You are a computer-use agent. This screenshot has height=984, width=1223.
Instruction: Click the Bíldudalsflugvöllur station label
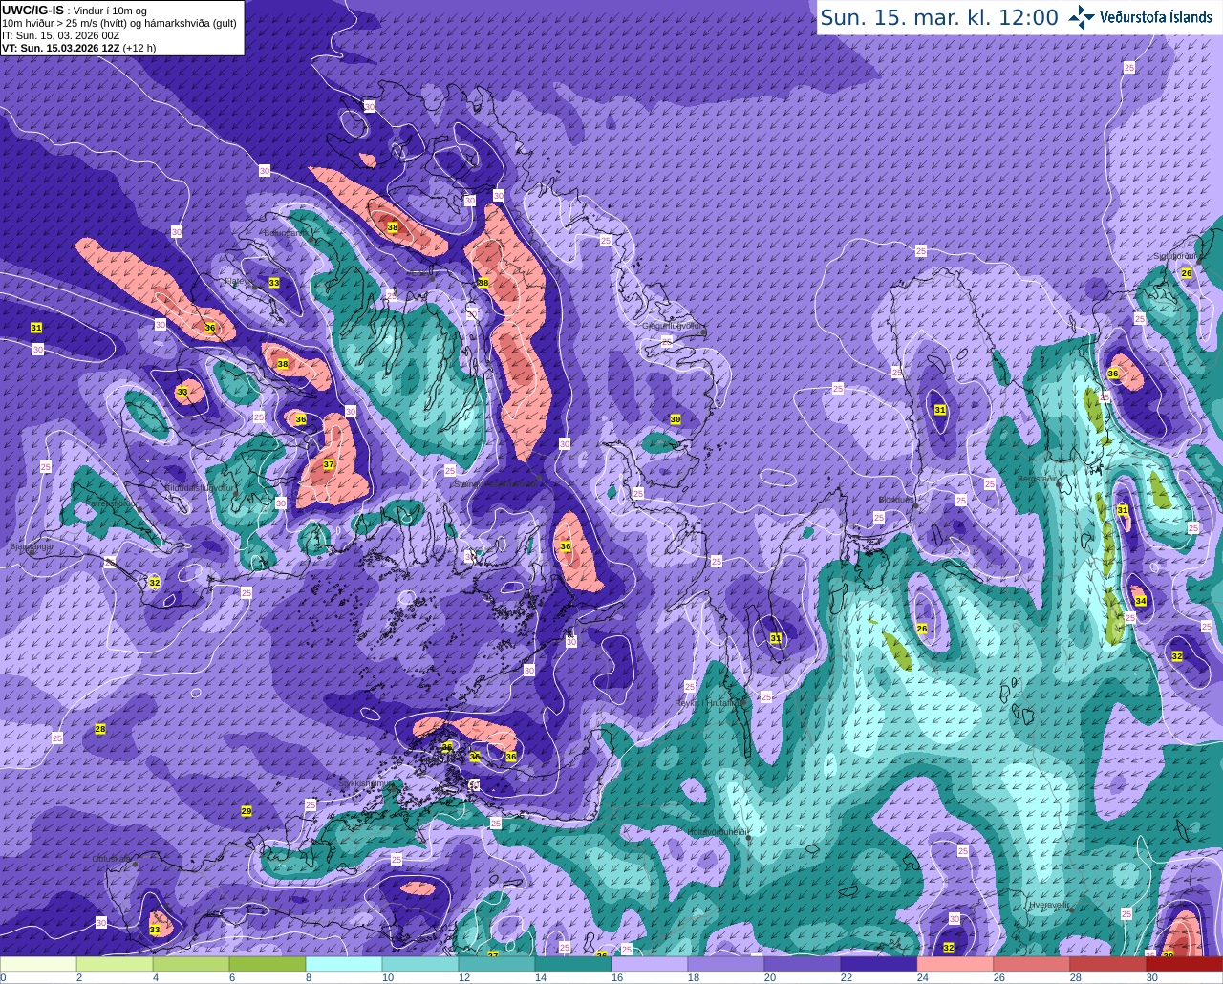click(x=200, y=487)
